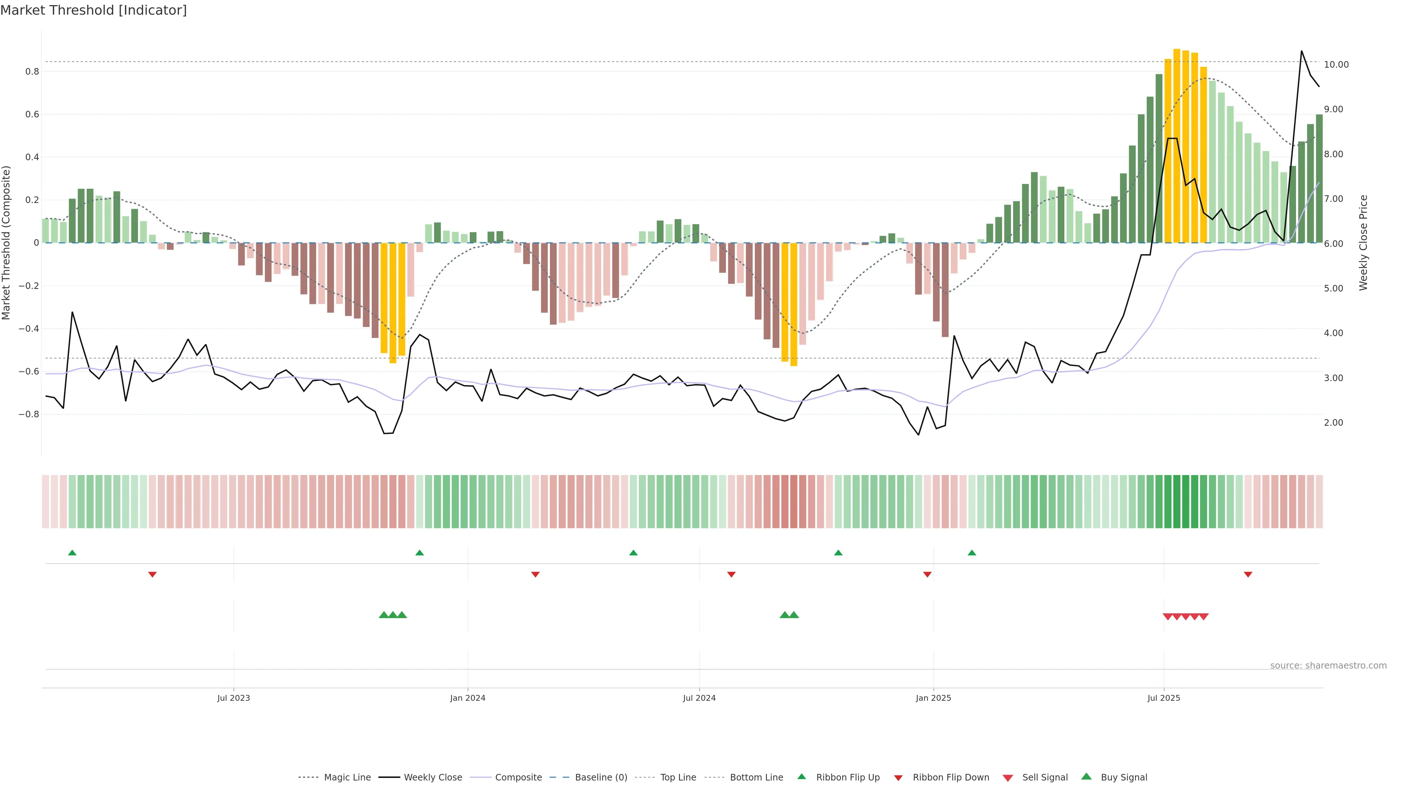Image resolution: width=1405 pixels, height=790 pixels.
Task: Click the last red ribbon flip down marker
Action: (1247, 574)
